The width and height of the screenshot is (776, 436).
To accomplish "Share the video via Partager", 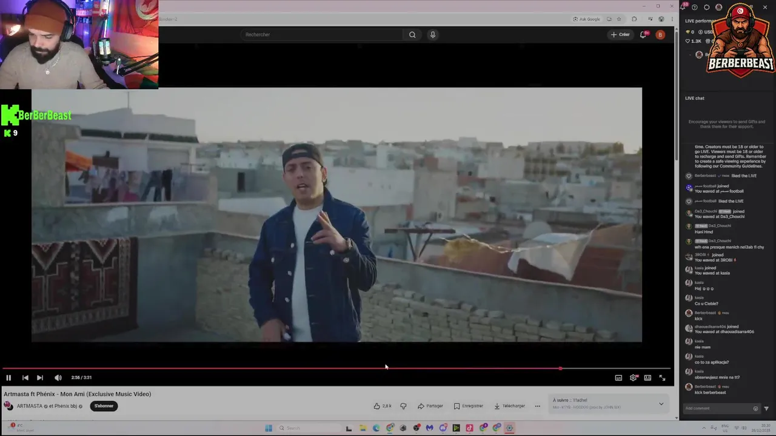I will pyautogui.click(x=430, y=406).
